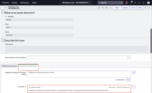152x93 pixels.
Task: Click the Building field CAL-B2
Action: point(39,20)
